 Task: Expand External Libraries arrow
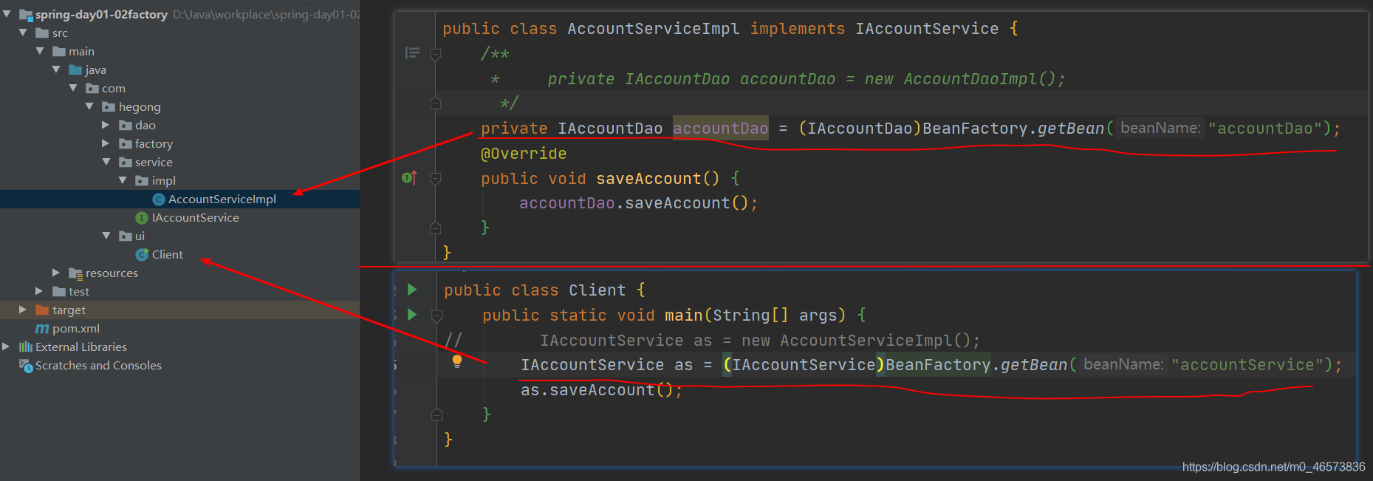click(x=6, y=347)
